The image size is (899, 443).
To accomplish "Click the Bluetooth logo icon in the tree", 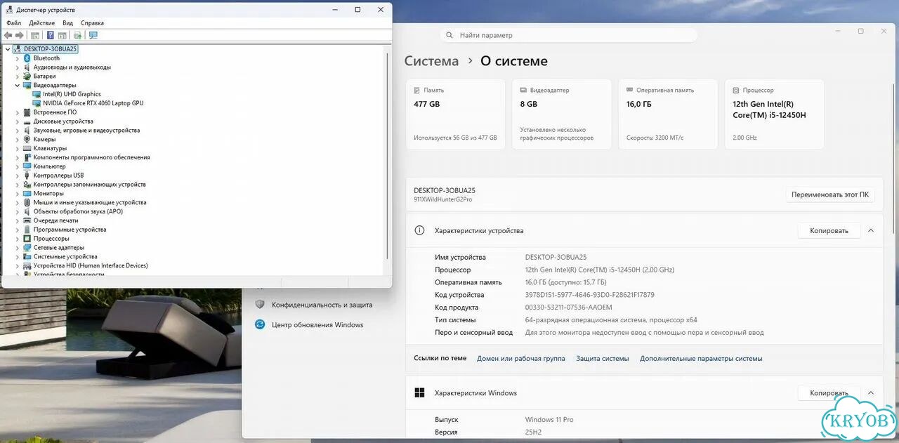I will [27, 58].
